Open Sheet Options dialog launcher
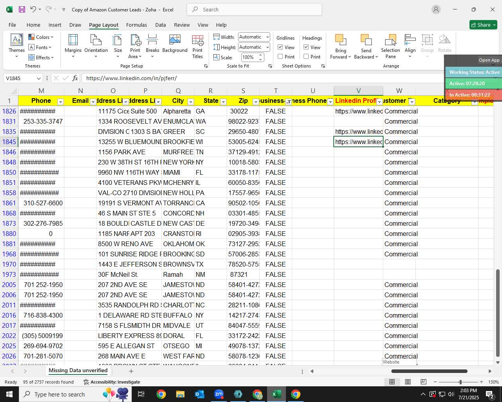Image resolution: width=502 pixels, height=402 pixels. tap(323, 66)
